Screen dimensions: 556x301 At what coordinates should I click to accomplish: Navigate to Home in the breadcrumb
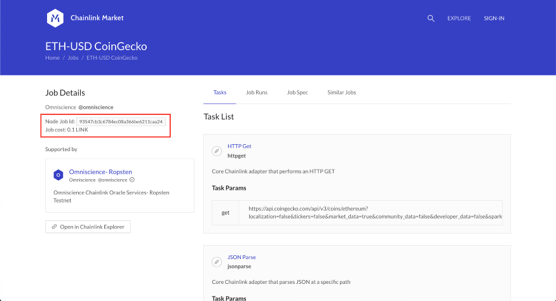[53, 58]
